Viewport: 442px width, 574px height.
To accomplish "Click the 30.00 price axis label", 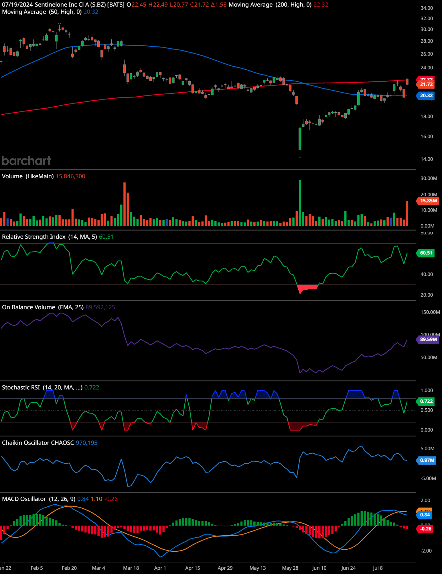I will (x=427, y=29).
